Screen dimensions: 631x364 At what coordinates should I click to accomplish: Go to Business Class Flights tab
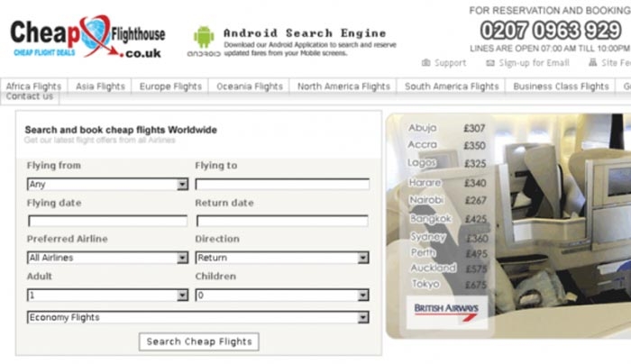coord(561,86)
